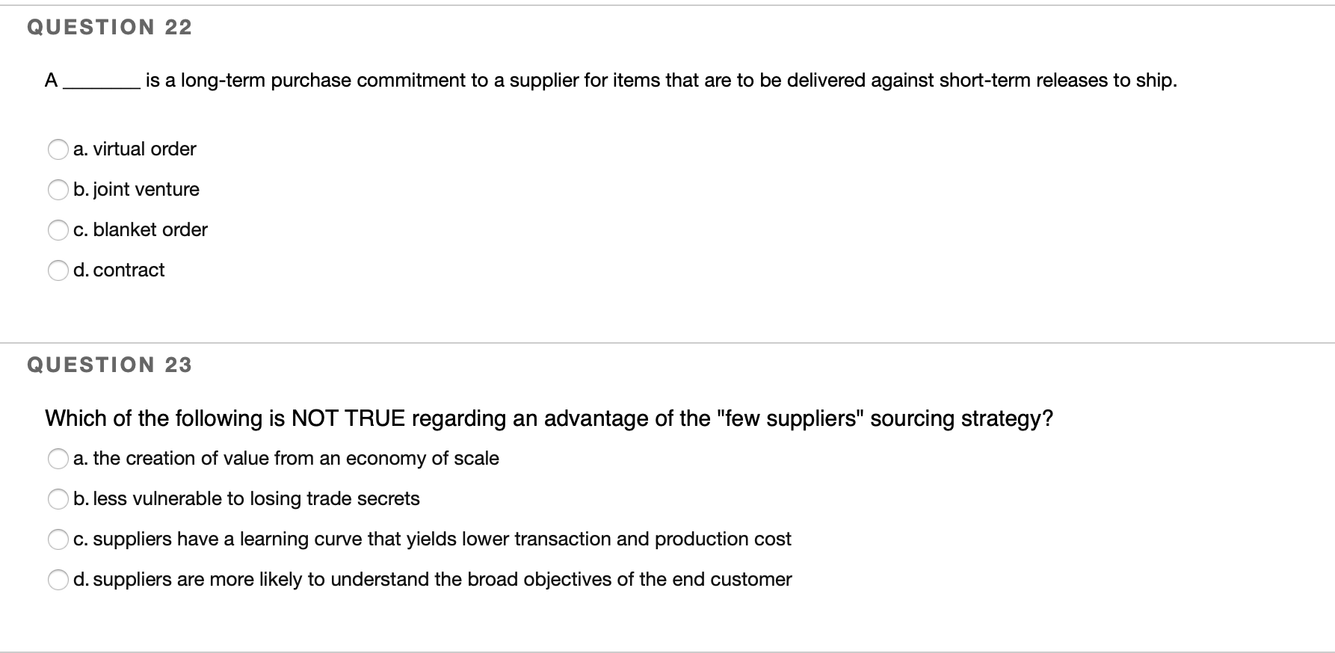Screen dimensions: 1335x653
Task: Click the QUESTION 23 heading
Action: 110,365
